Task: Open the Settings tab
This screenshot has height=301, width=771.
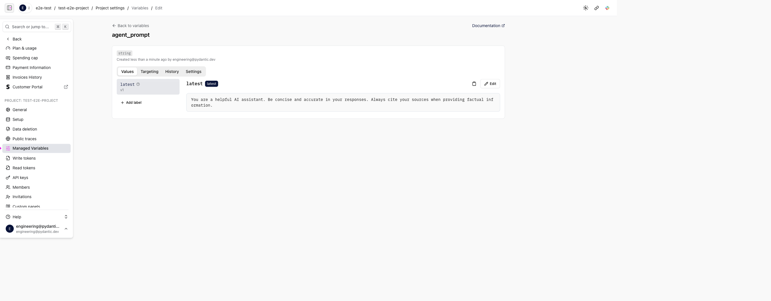Action: tap(193, 72)
